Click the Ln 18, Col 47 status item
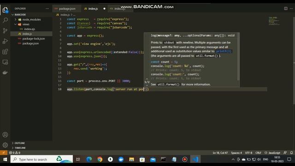This screenshot has height=166, width=295. (220, 153)
